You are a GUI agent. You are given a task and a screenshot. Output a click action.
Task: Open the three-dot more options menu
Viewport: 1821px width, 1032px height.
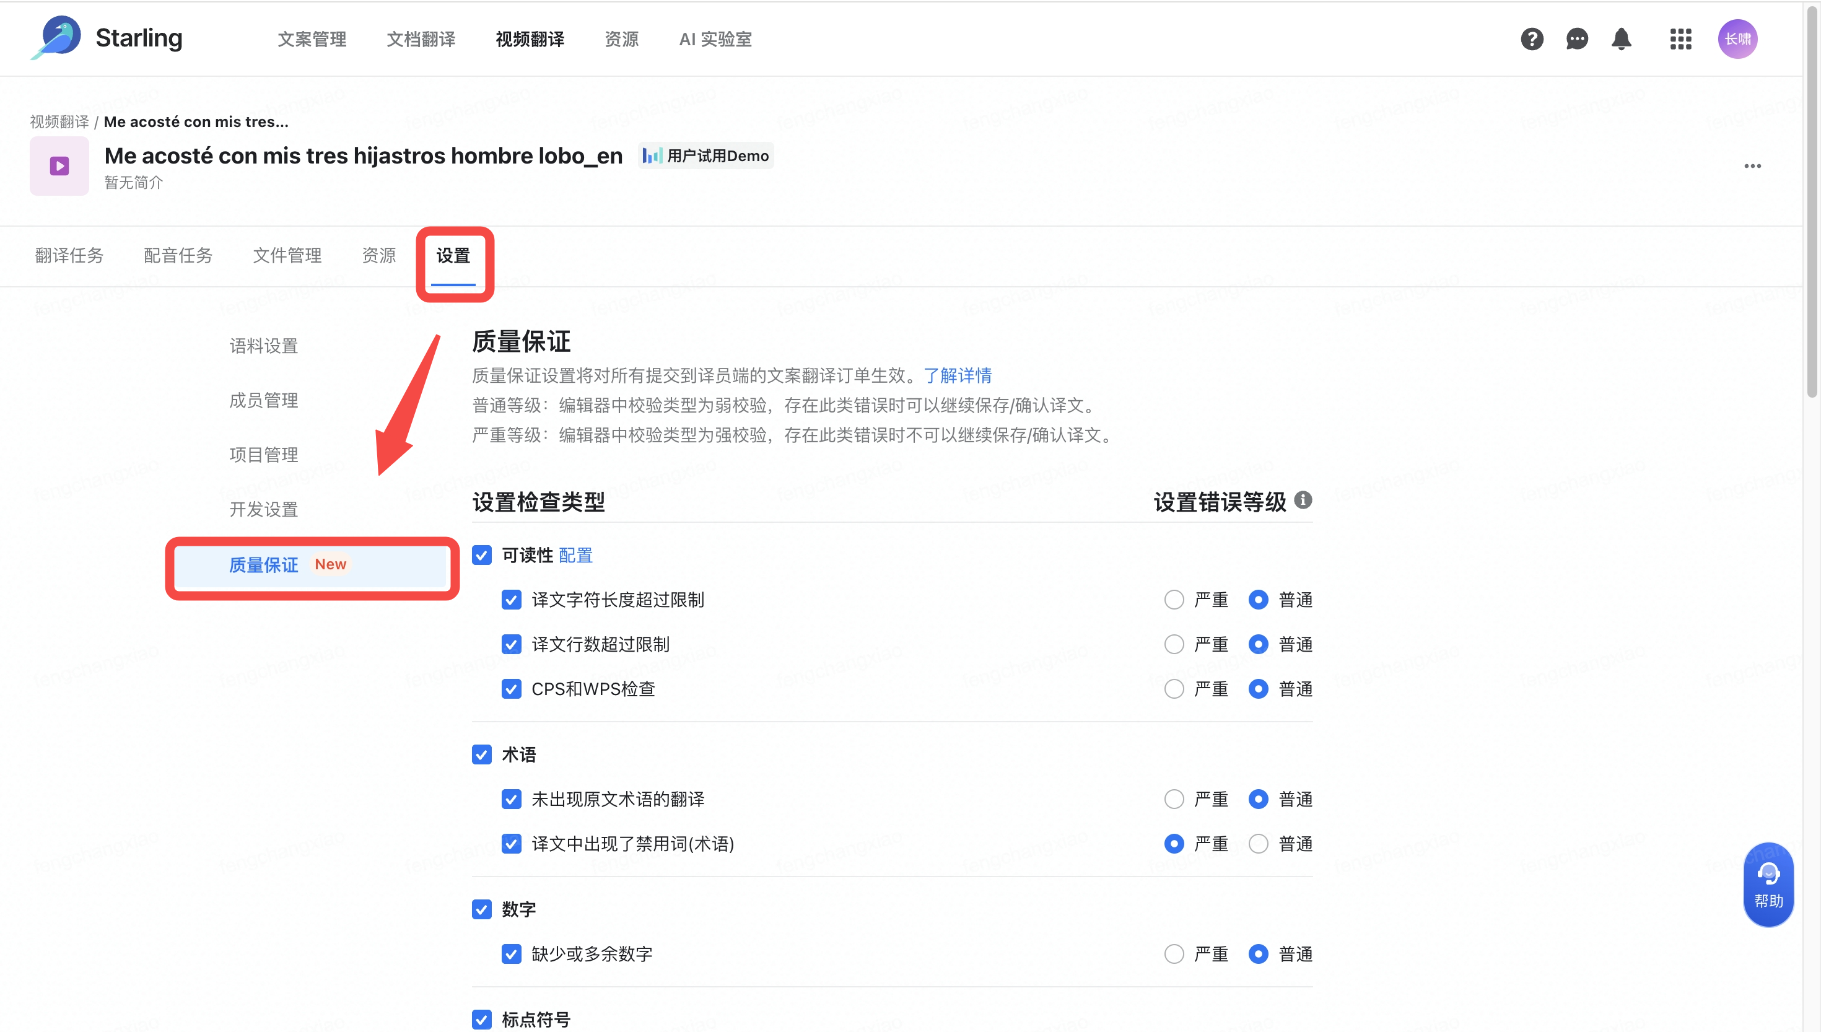point(1753,166)
